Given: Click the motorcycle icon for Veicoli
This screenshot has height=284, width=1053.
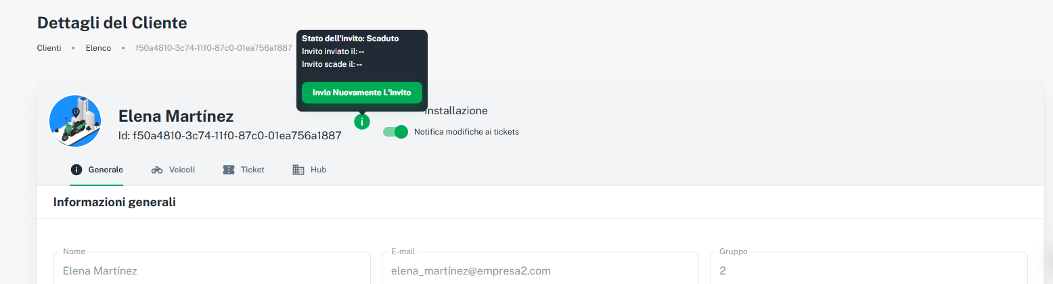Looking at the screenshot, I should point(157,170).
